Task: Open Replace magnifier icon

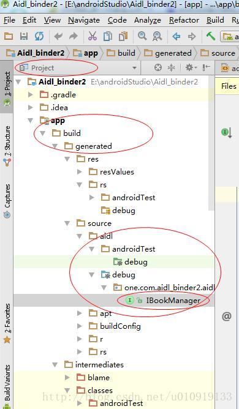Action: (157, 36)
